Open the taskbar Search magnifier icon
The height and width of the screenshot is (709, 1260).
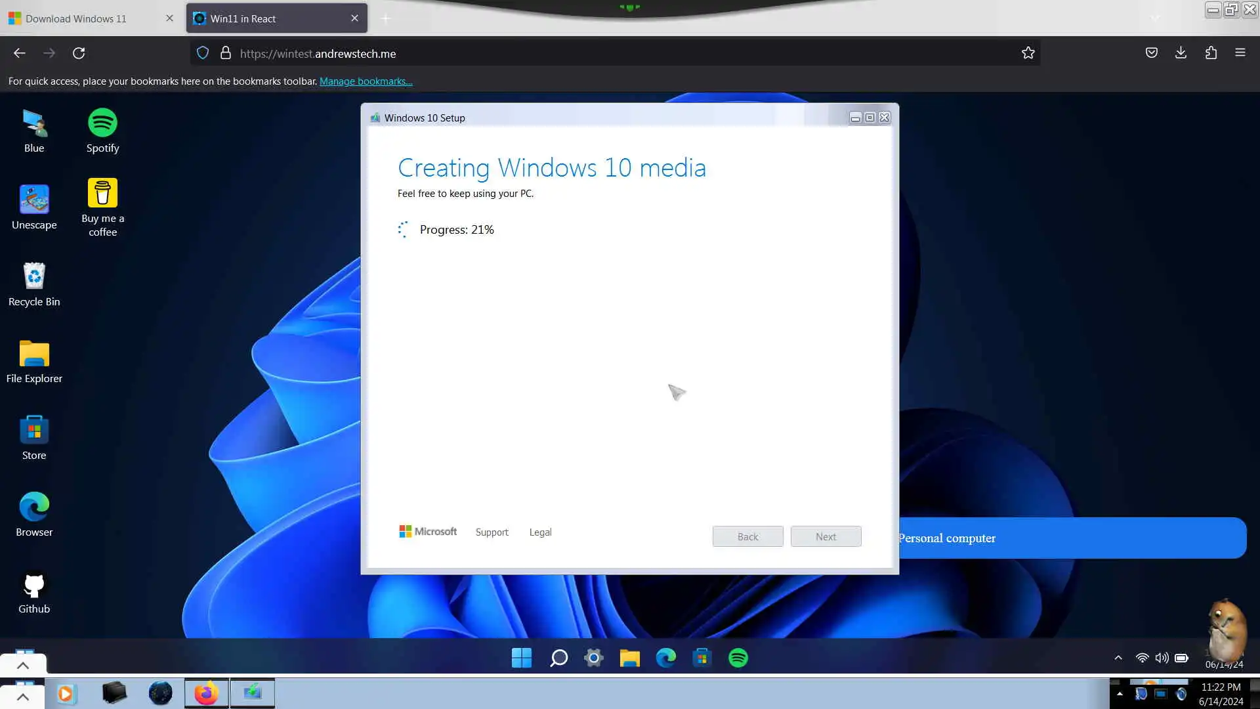coord(558,658)
